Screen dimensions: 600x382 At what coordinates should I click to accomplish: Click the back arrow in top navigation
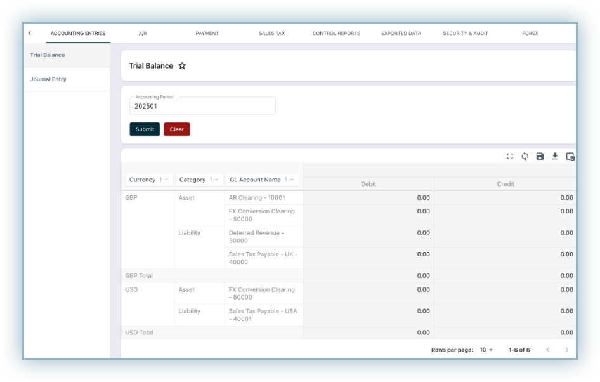[x=30, y=33]
